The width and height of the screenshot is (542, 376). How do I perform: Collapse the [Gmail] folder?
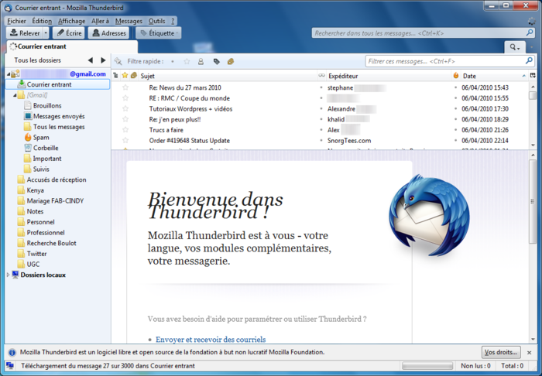[15, 95]
